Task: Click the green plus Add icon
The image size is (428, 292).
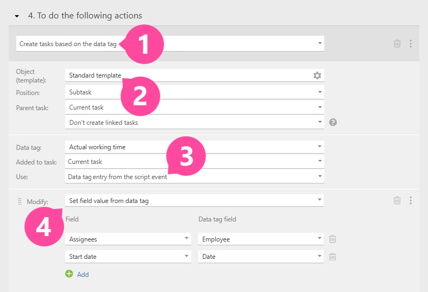Action: (69, 274)
